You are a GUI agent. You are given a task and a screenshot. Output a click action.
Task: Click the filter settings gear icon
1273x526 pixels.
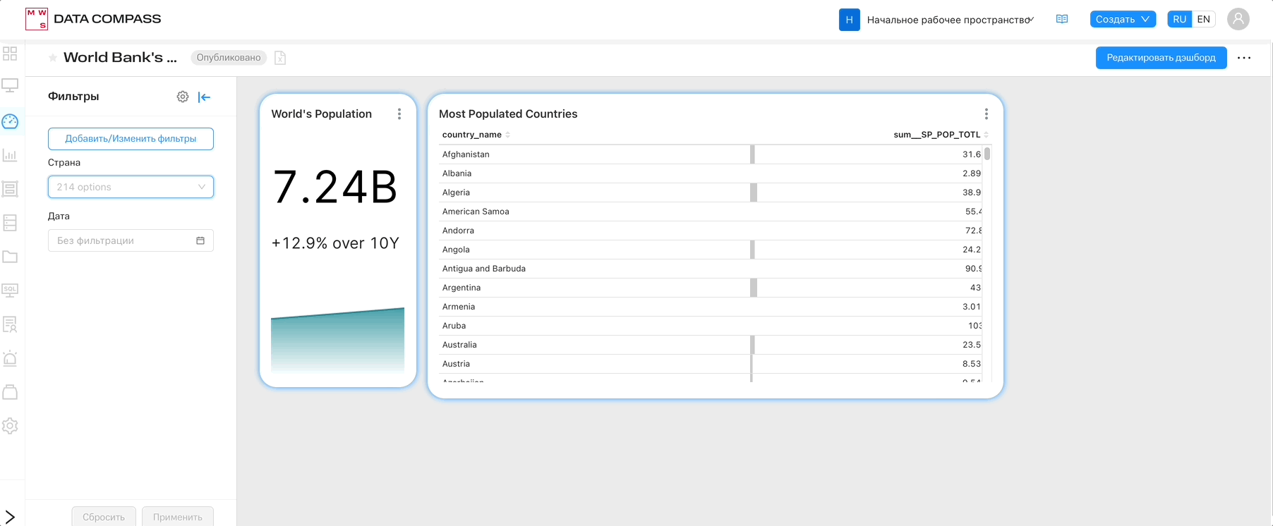pos(183,97)
